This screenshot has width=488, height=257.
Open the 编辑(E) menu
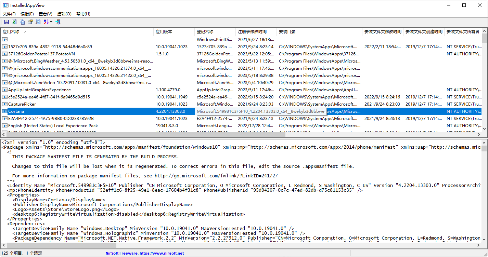tap(27, 14)
